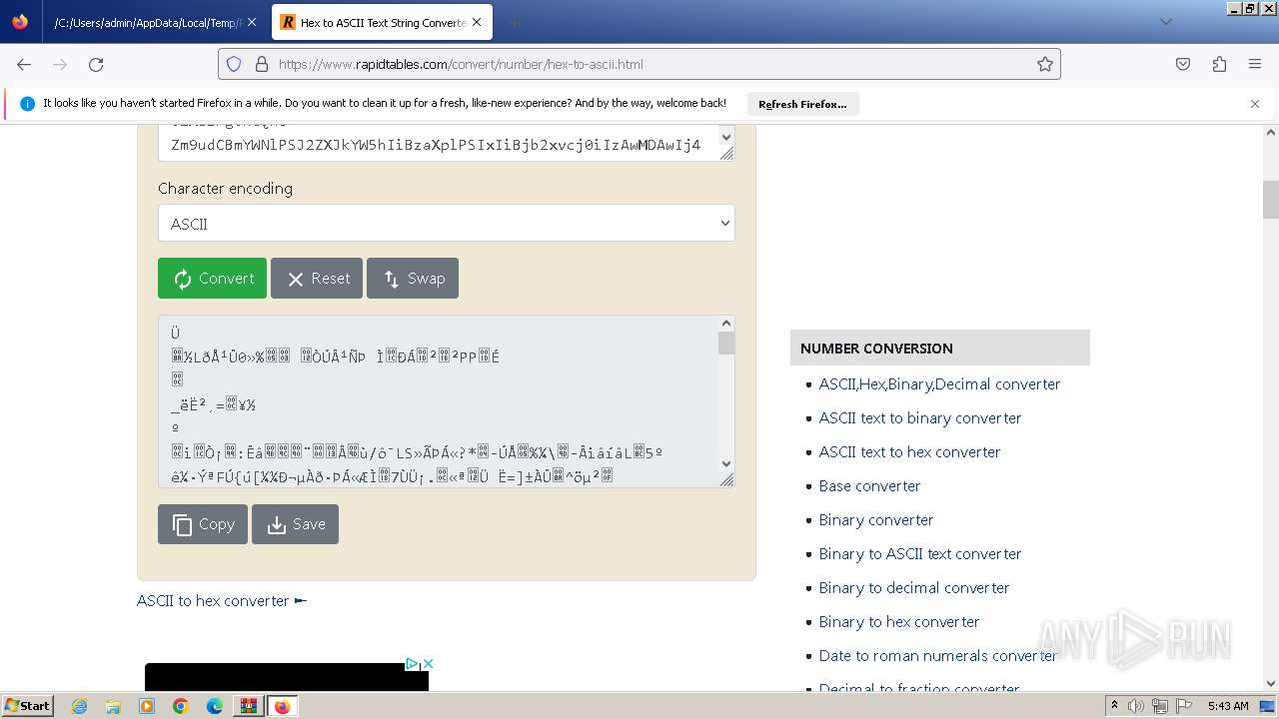Click the Firefox logo in tab bar
The width and height of the screenshot is (1279, 719).
[x=20, y=22]
